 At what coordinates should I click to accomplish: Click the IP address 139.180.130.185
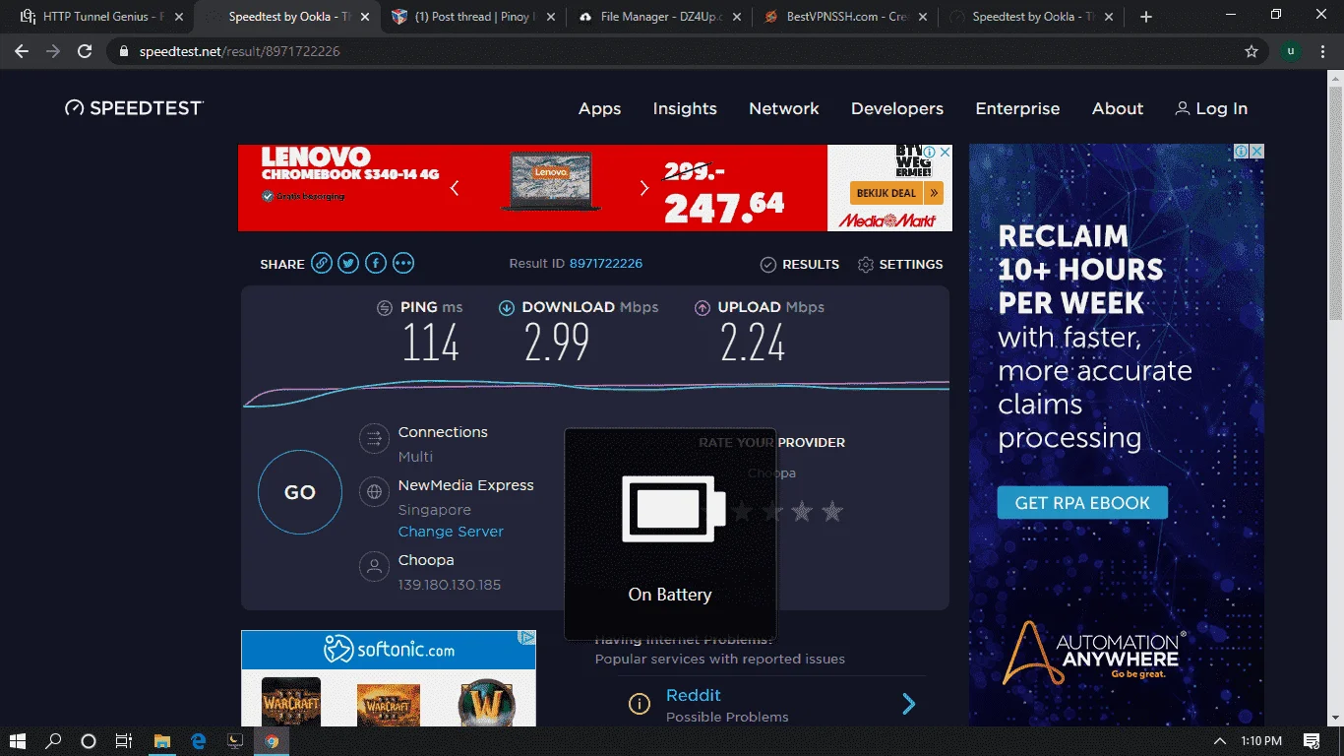(450, 585)
